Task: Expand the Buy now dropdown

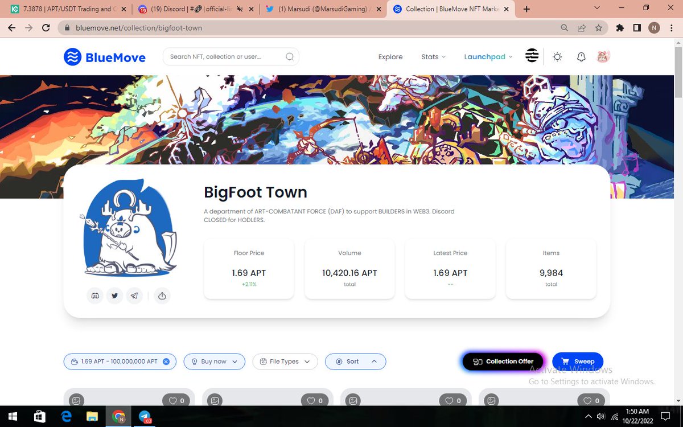Action: click(214, 362)
